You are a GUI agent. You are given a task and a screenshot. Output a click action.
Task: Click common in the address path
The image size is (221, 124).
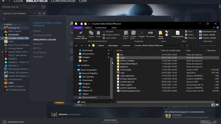pyautogui.click(x=126, y=45)
